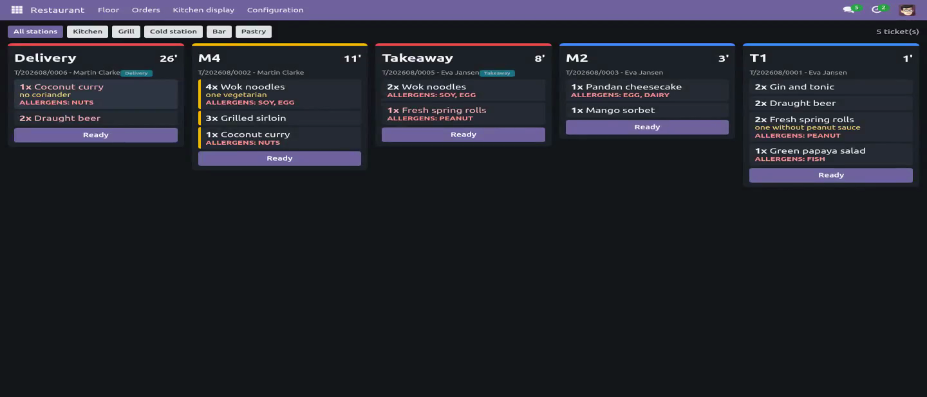
Task: Click the M4 ticket header title
Action: (x=209, y=59)
